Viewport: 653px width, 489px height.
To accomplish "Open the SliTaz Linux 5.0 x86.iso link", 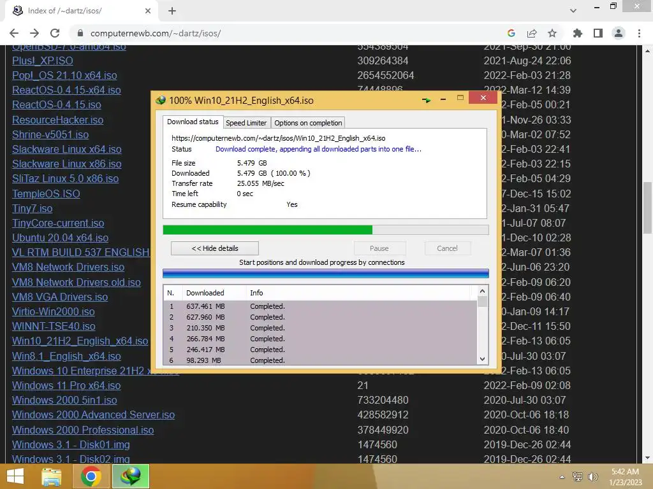I will [66, 179].
